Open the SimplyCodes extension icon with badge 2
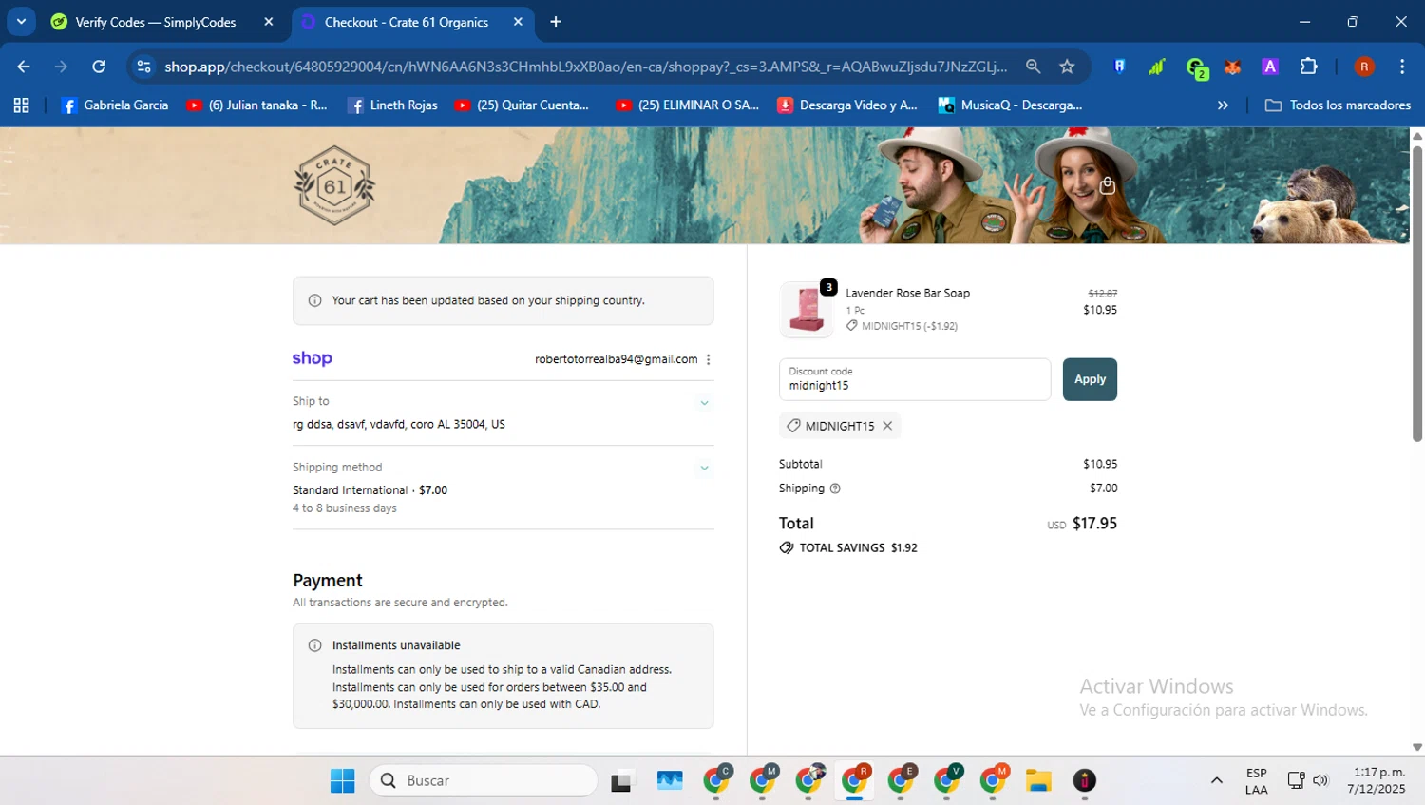 coord(1196,67)
